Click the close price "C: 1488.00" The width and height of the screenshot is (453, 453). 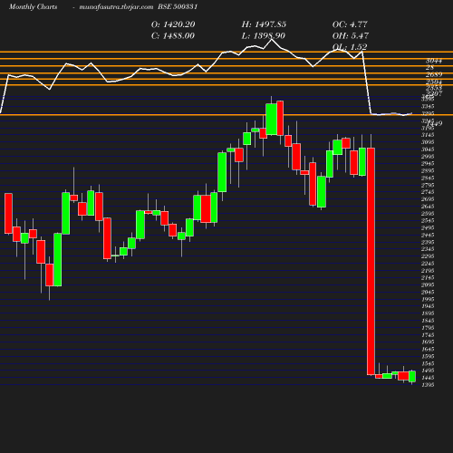[173, 36]
